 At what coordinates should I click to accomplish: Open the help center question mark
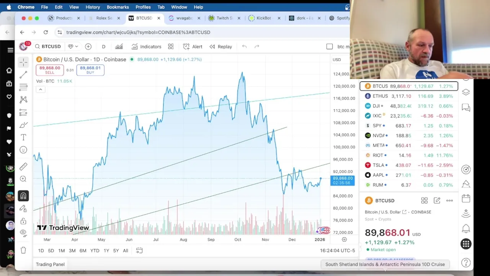tap(466, 263)
